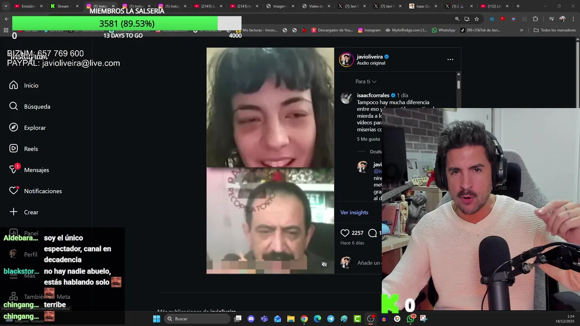The image size is (580, 326).
Task: Open isaacfcorrales comment avatar
Action: pyautogui.click(x=346, y=98)
